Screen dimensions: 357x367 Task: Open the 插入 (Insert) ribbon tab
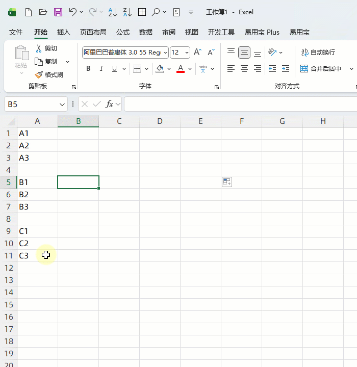[x=64, y=32]
